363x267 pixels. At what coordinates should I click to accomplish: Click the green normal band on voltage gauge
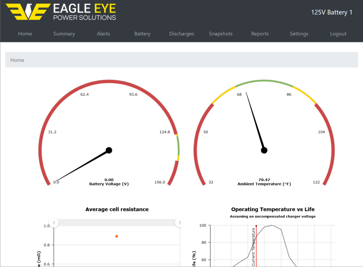[178, 146]
